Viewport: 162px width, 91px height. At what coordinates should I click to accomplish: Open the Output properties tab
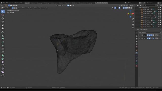point(137,39)
